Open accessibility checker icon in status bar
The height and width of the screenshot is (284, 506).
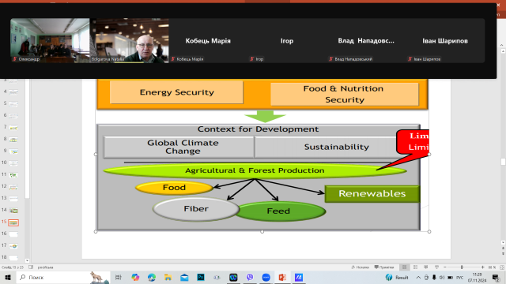point(31,267)
